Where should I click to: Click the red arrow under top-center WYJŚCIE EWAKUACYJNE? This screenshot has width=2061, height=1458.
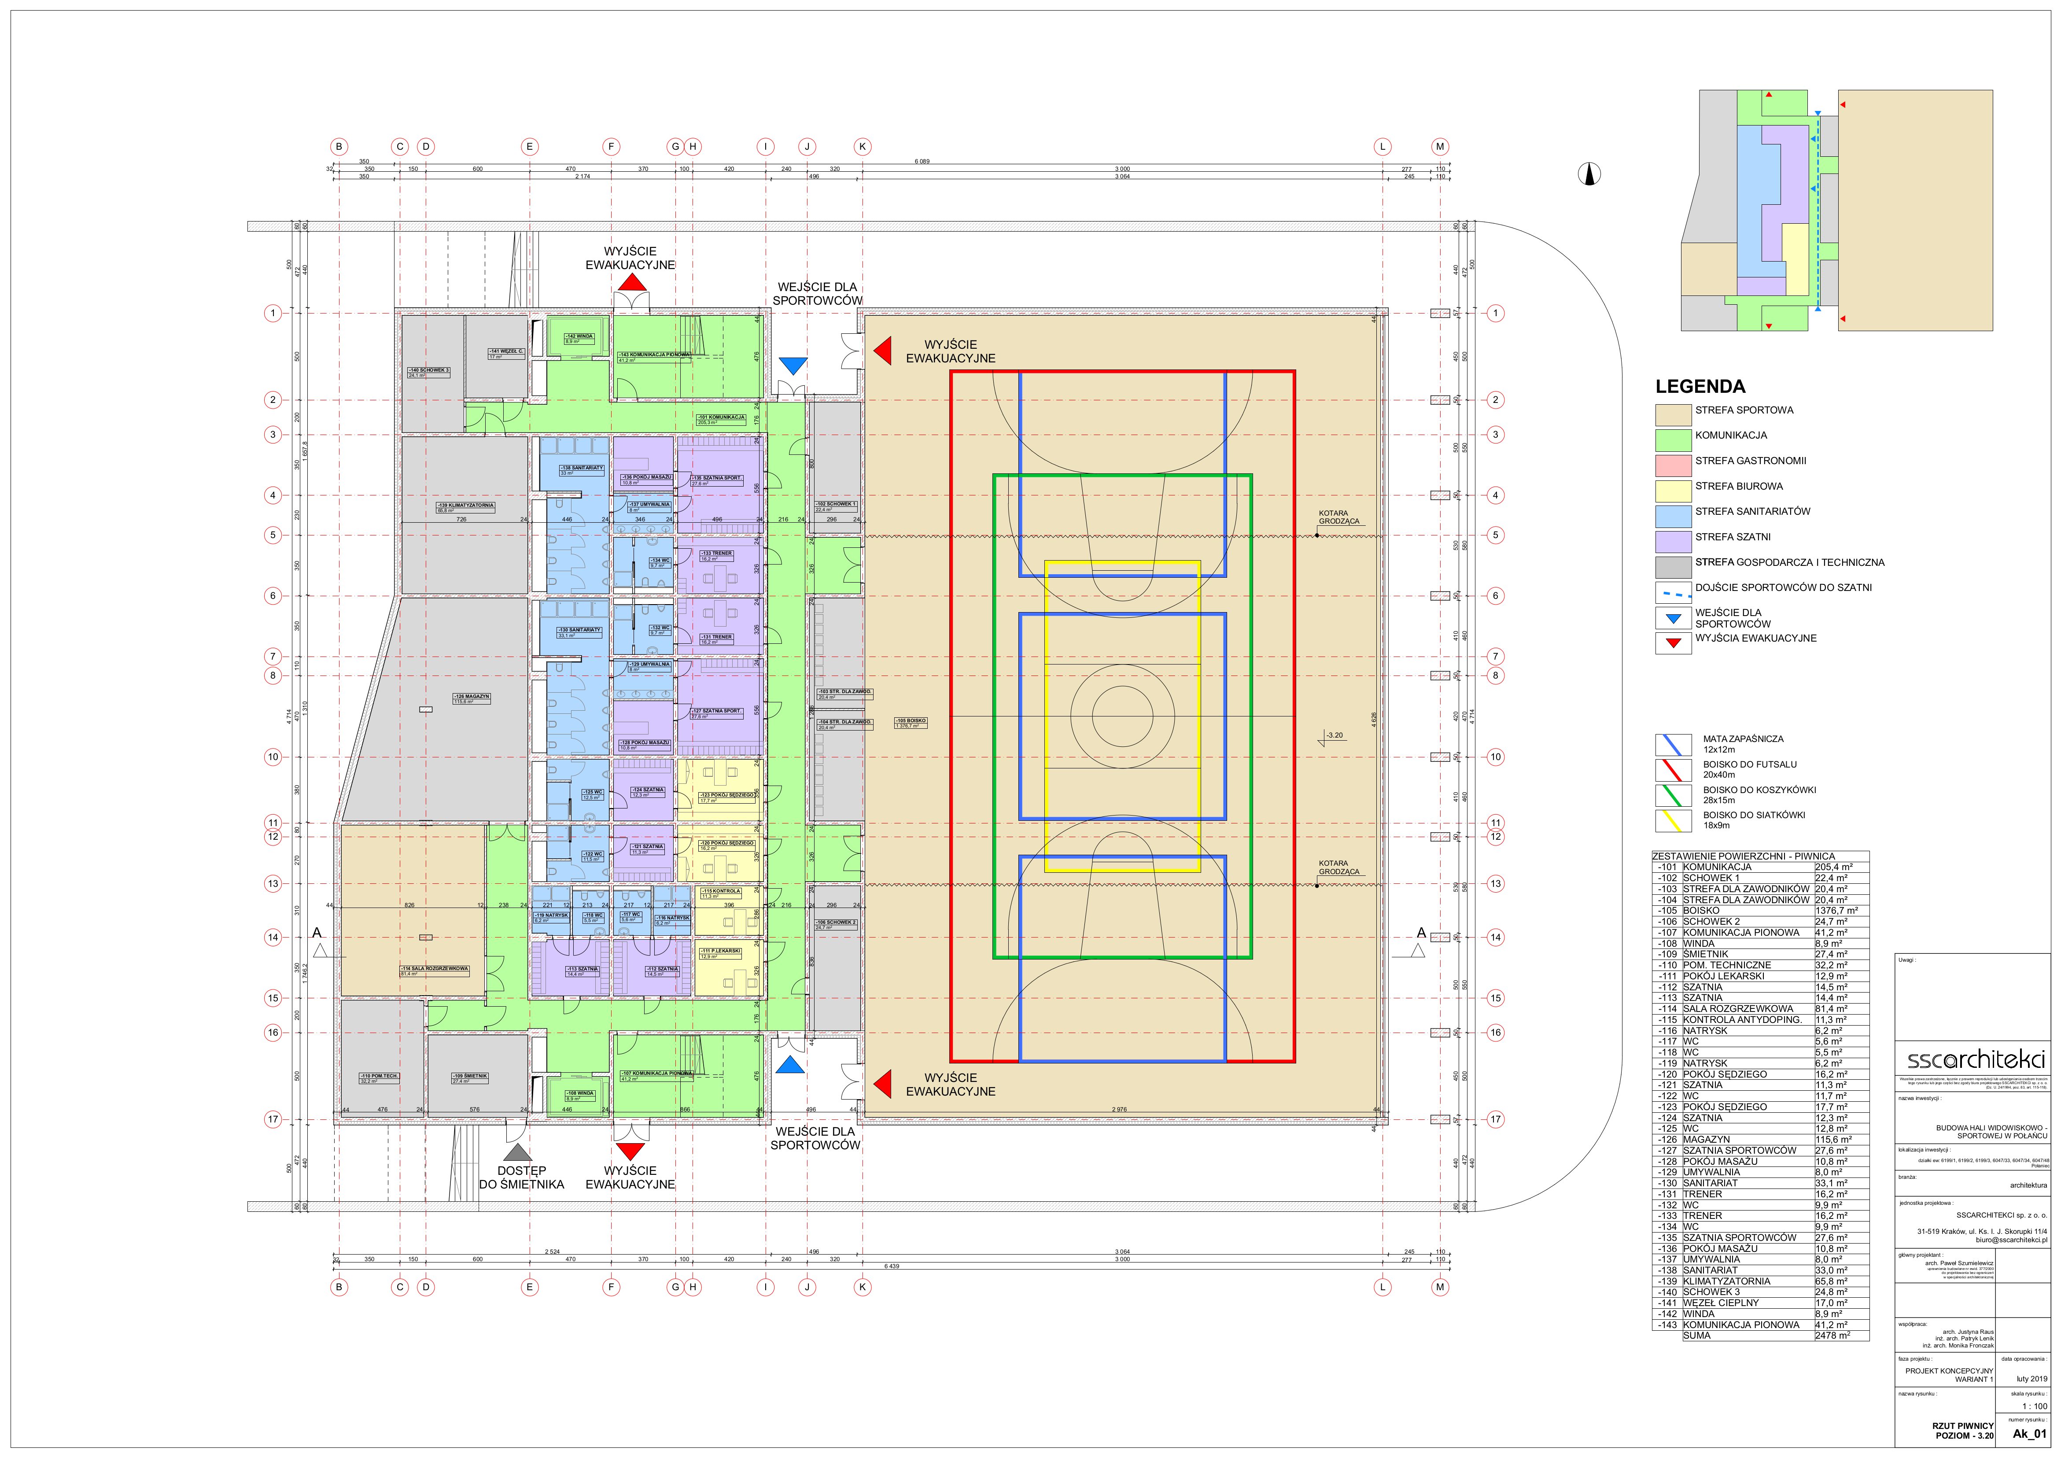click(x=632, y=284)
